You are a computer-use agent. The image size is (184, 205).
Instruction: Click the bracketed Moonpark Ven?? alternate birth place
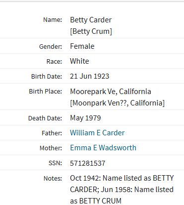pos(117,103)
